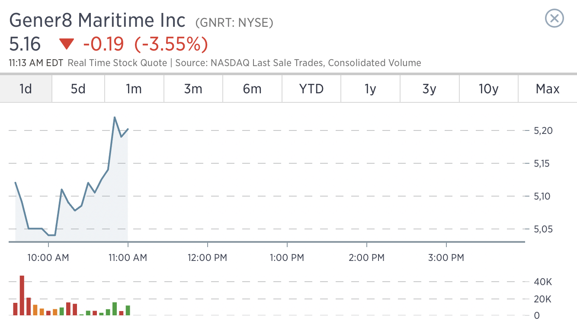Click the 11:00 AM time axis label
Image resolution: width=577 pixels, height=324 pixels.
pyautogui.click(x=128, y=258)
